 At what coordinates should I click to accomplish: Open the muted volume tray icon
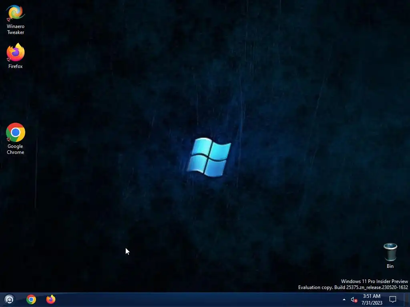(x=354, y=300)
